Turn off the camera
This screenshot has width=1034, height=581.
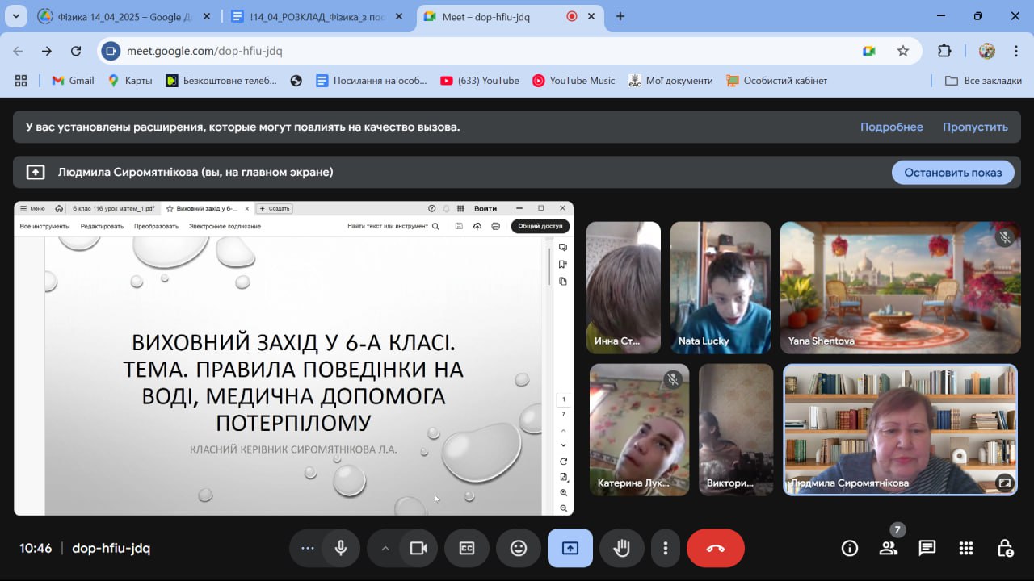[418, 549]
